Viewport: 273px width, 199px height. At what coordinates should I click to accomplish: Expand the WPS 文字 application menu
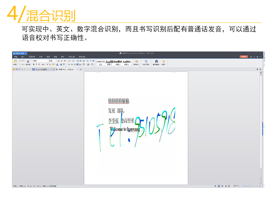pyautogui.click(x=20, y=54)
